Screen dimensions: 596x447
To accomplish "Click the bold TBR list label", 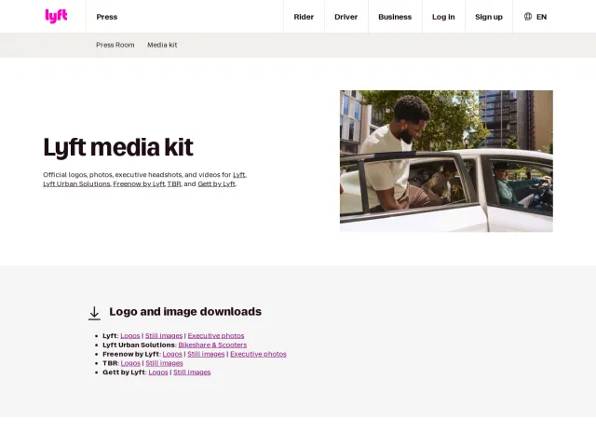I will 110,363.
